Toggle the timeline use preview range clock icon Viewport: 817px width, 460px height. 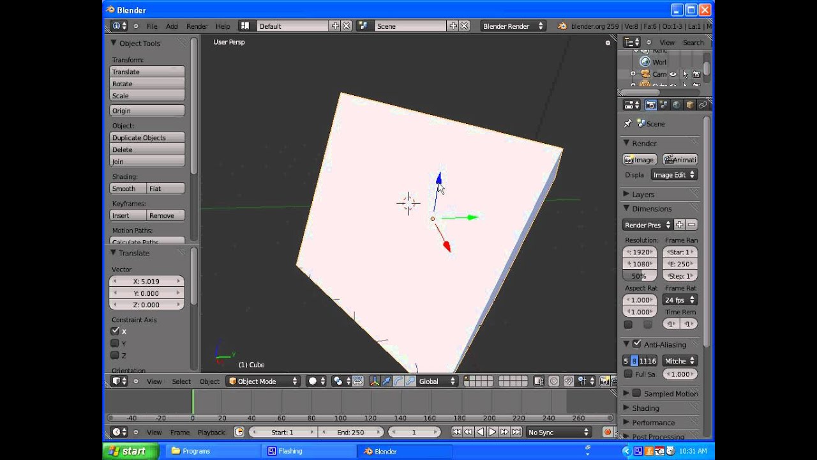click(x=239, y=432)
